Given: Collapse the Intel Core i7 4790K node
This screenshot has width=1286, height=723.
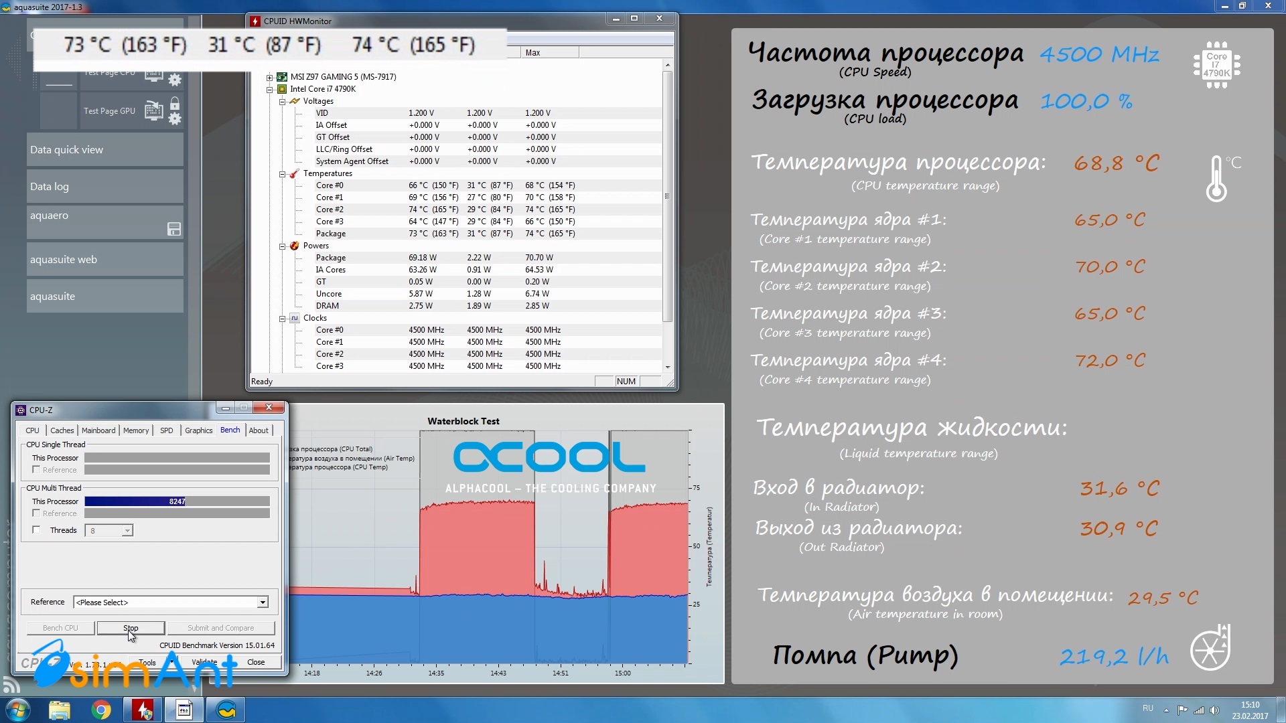Looking at the screenshot, I should 269,89.
